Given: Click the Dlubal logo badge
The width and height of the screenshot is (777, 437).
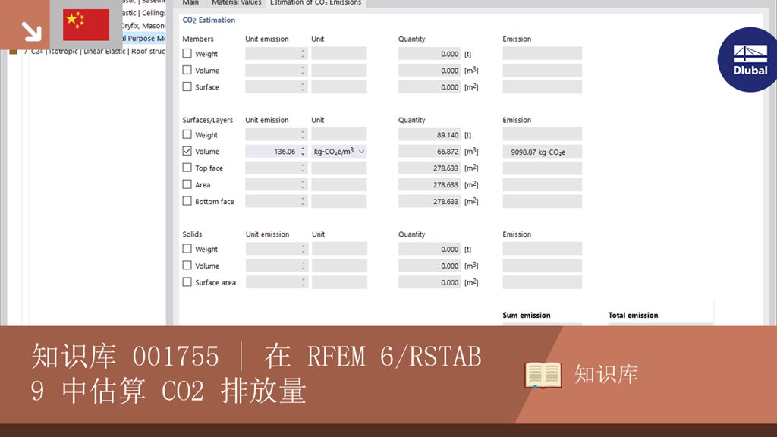Looking at the screenshot, I should 748,59.
